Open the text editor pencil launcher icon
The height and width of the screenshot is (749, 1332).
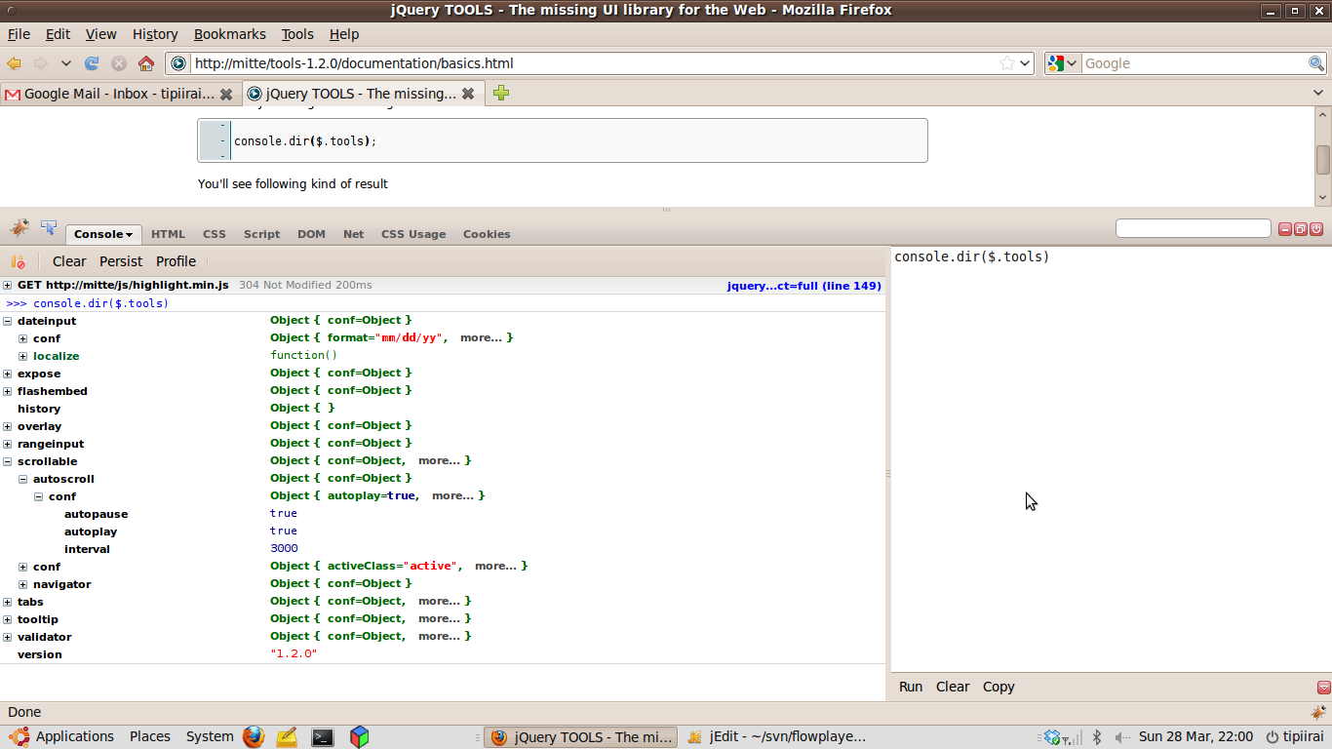tap(287, 737)
